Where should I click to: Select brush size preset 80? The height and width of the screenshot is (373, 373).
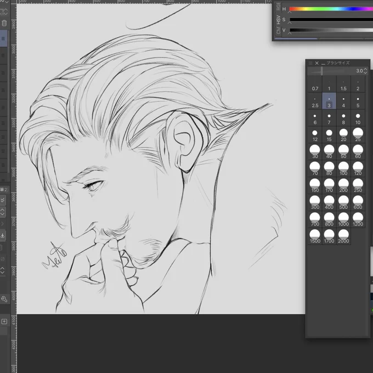pyautogui.click(x=329, y=169)
